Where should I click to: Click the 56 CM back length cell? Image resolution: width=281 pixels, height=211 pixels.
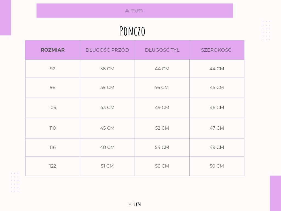162,166
